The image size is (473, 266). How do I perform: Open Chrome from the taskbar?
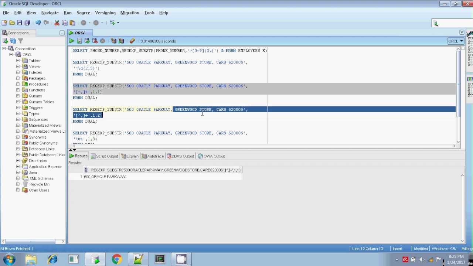(x=117, y=259)
